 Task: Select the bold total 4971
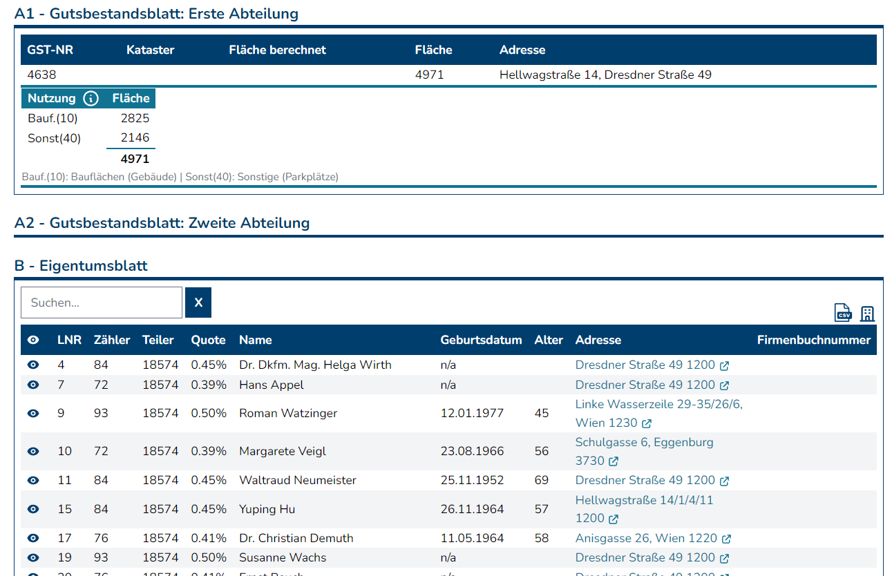135,159
